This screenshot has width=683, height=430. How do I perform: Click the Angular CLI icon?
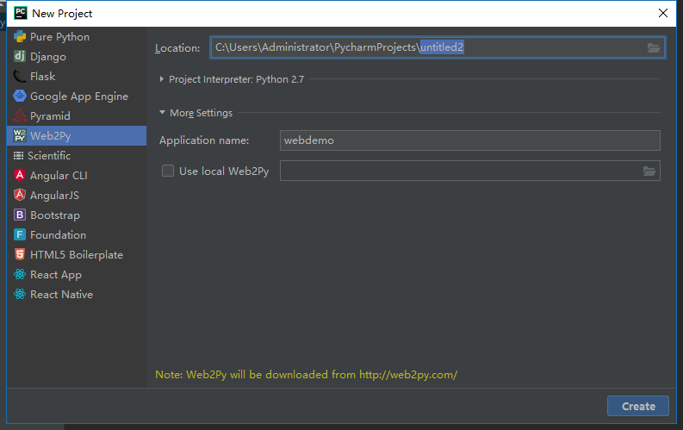(x=20, y=175)
